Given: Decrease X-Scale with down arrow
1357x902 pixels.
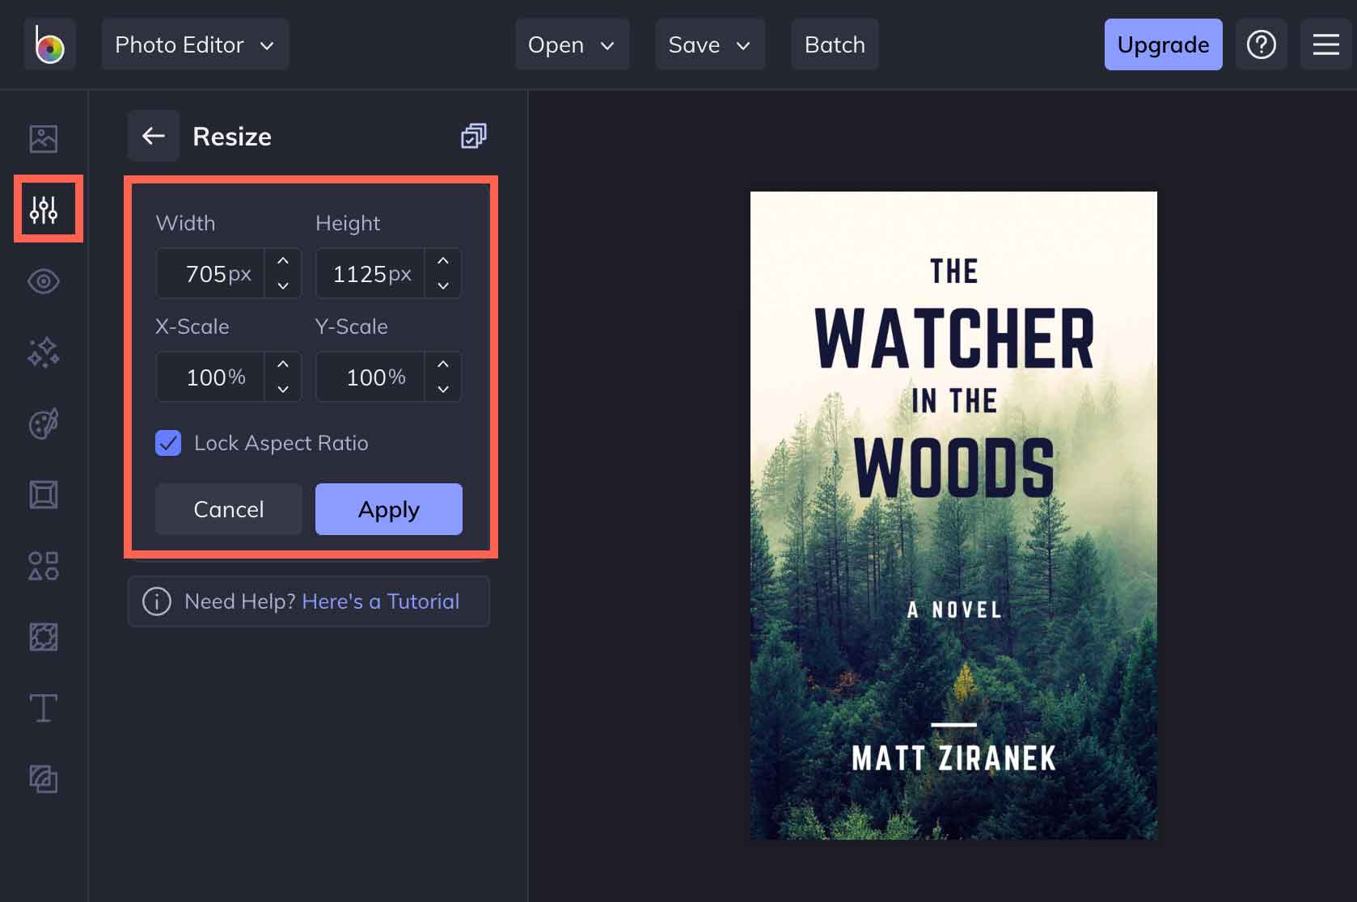Looking at the screenshot, I should [x=283, y=389].
